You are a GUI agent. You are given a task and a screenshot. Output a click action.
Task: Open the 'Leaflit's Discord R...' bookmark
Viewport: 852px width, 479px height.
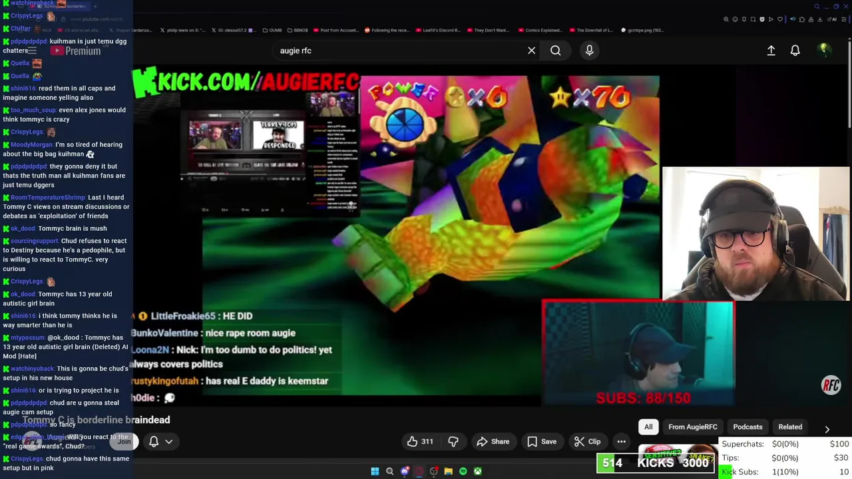tap(438, 30)
